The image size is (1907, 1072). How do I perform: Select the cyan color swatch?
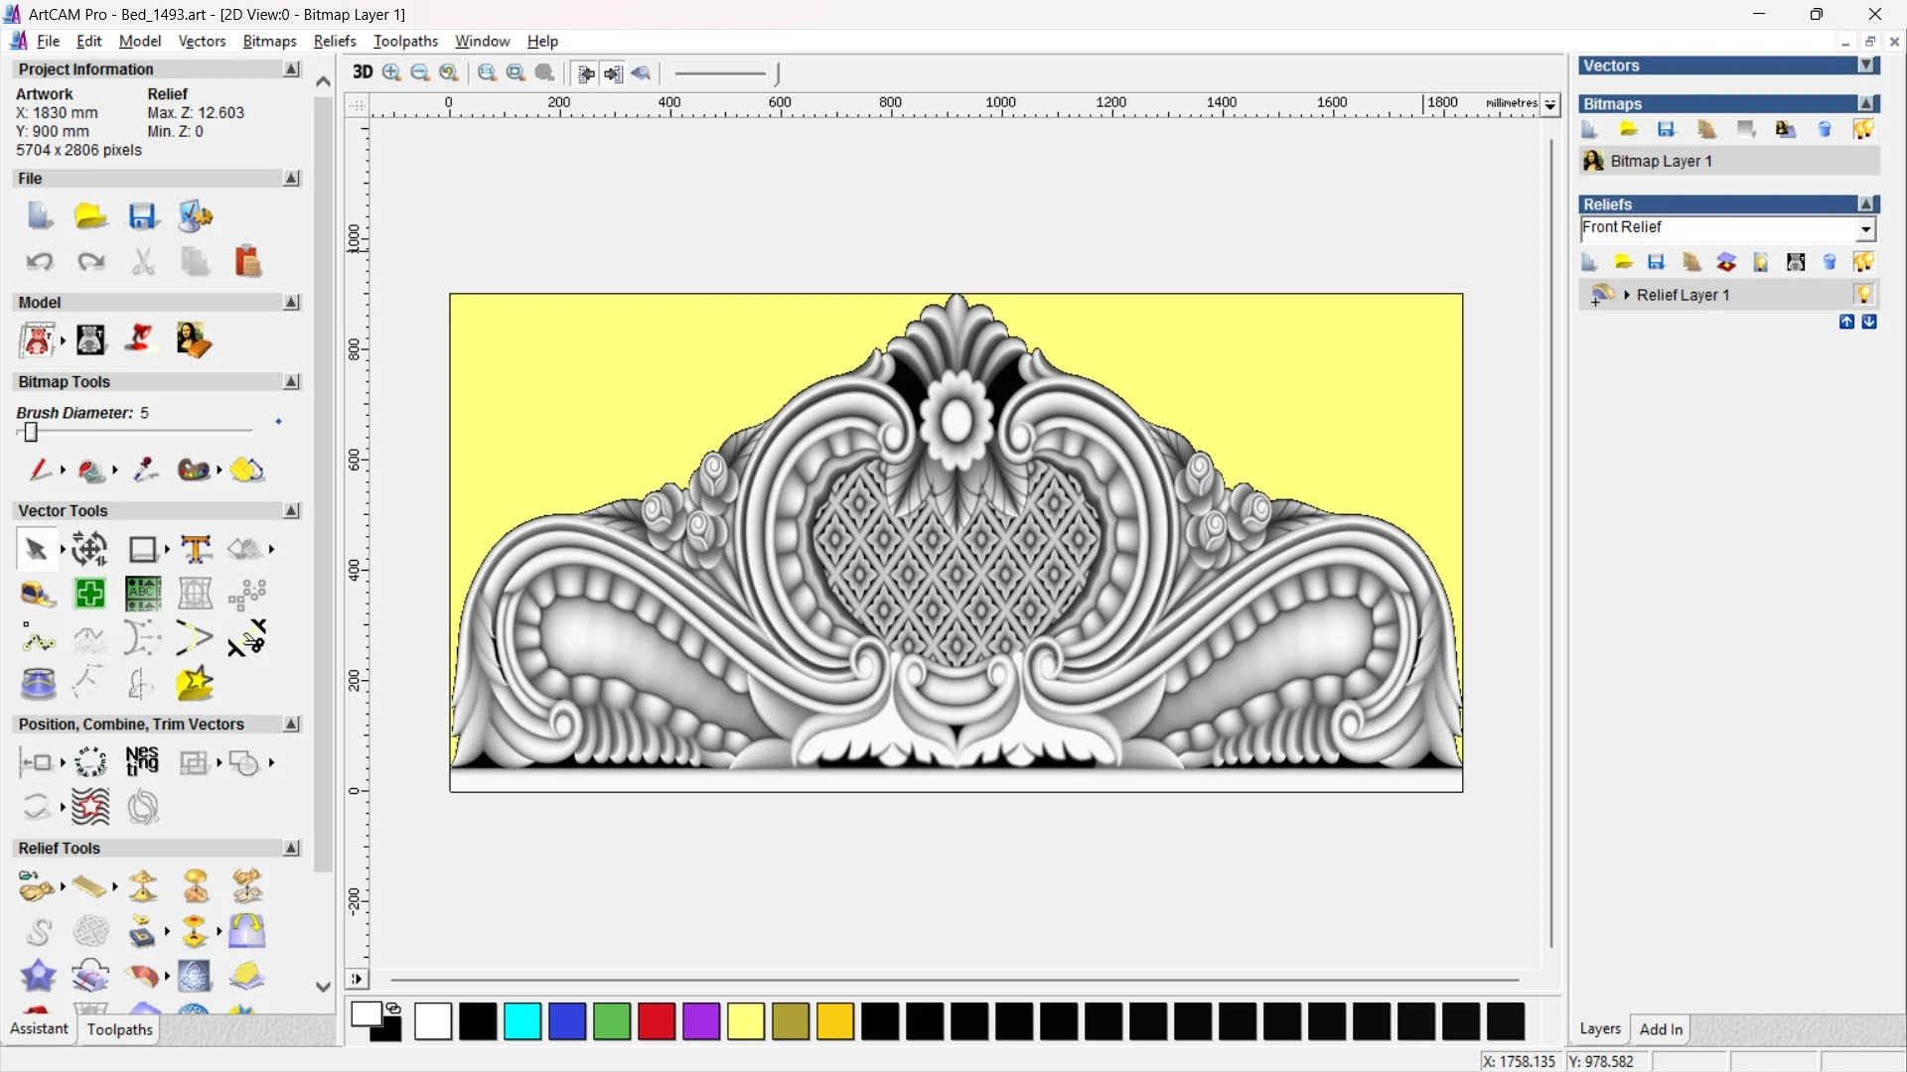[522, 1021]
